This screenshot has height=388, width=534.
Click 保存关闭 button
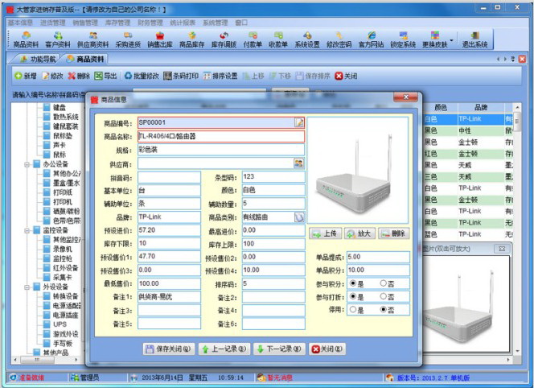(x=169, y=349)
